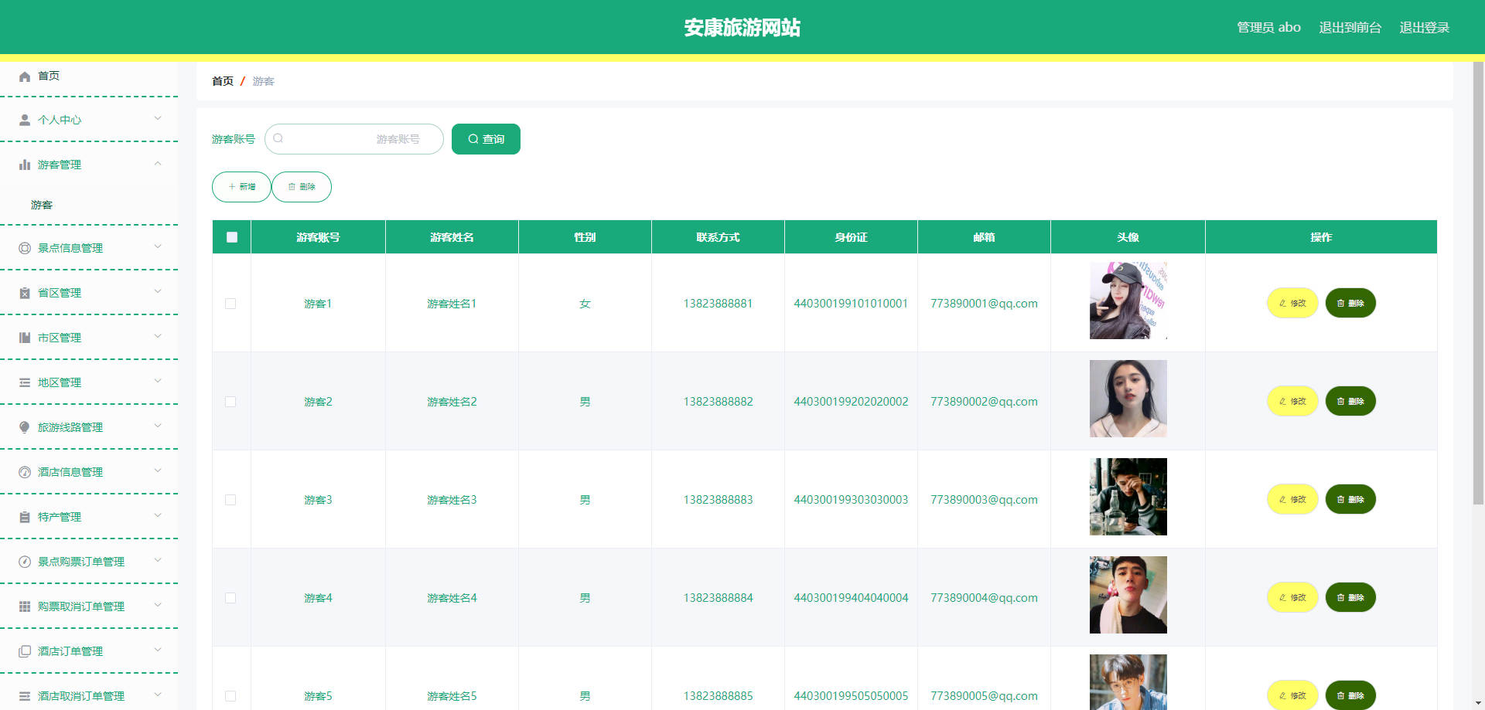This screenshot has width=1485, height=710.
Task: Expand the 个人中心 menu chevron
Action: [158, 118]
